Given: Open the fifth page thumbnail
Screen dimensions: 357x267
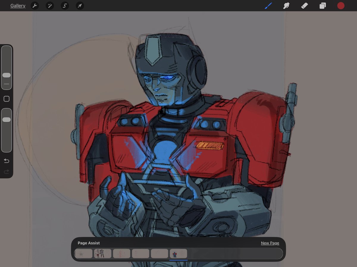Looking at the screenshot, I should pos(159,253).
